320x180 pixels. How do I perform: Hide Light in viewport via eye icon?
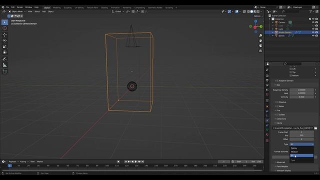click(x=313, y=29)
